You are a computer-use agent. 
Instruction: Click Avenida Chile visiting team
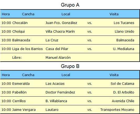(123, 101)
